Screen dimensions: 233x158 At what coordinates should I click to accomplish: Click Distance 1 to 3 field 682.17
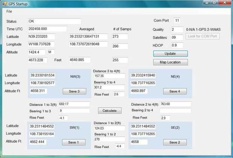point(74,104)
